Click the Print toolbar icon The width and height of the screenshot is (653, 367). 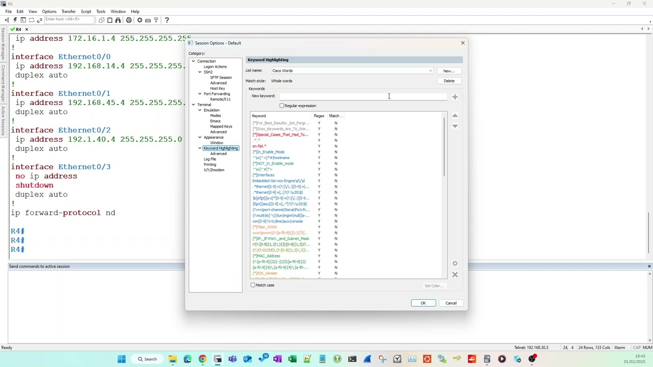tap(129, 20)
